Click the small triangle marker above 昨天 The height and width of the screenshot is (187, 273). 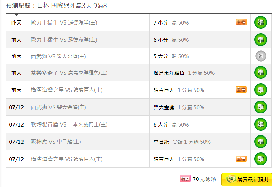16,15
